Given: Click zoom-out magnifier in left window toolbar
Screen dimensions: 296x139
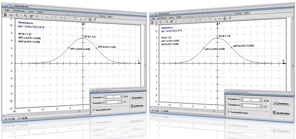Looking at the screenshot, I should (26, 16).
